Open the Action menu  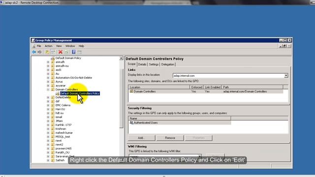coord(48,46)
